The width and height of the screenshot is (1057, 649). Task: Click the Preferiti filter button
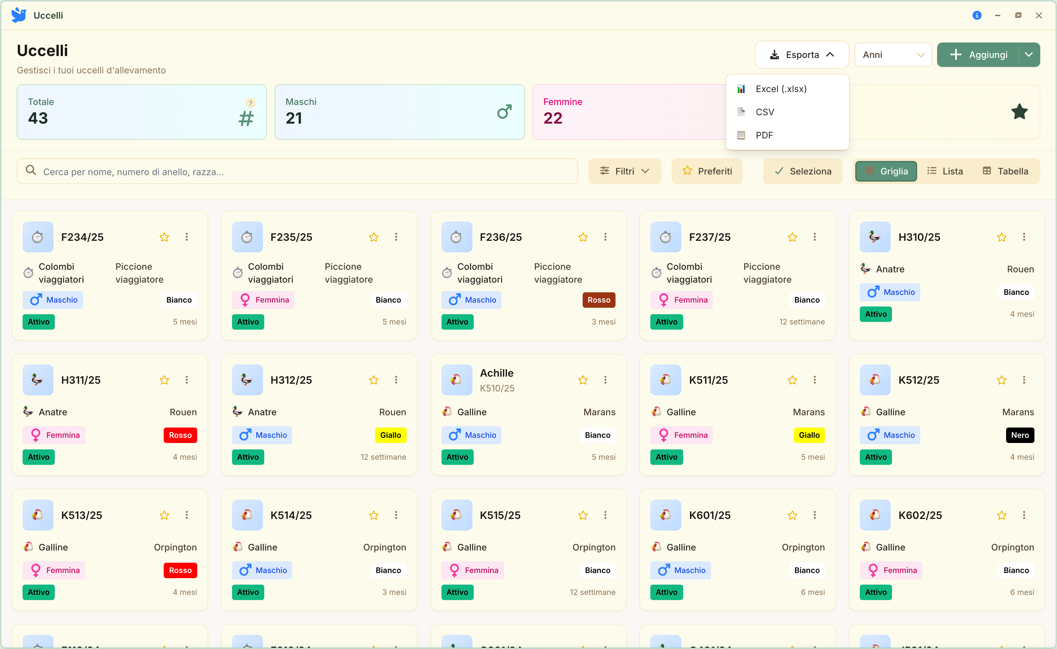click(707, 171)
